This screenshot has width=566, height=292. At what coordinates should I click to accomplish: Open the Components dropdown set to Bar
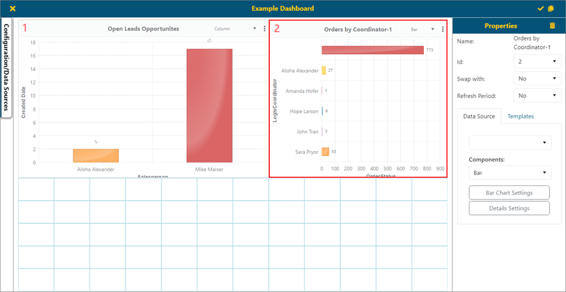(x=510, y=173)
